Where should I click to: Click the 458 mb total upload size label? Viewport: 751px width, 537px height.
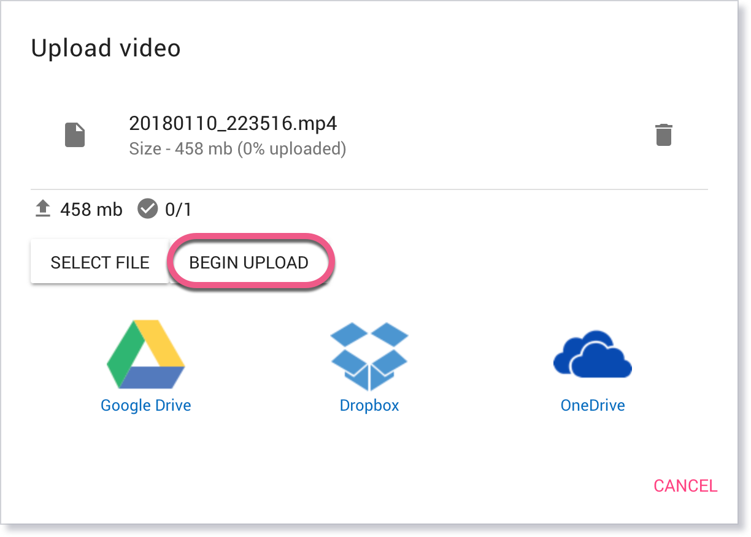click(91, 210)
